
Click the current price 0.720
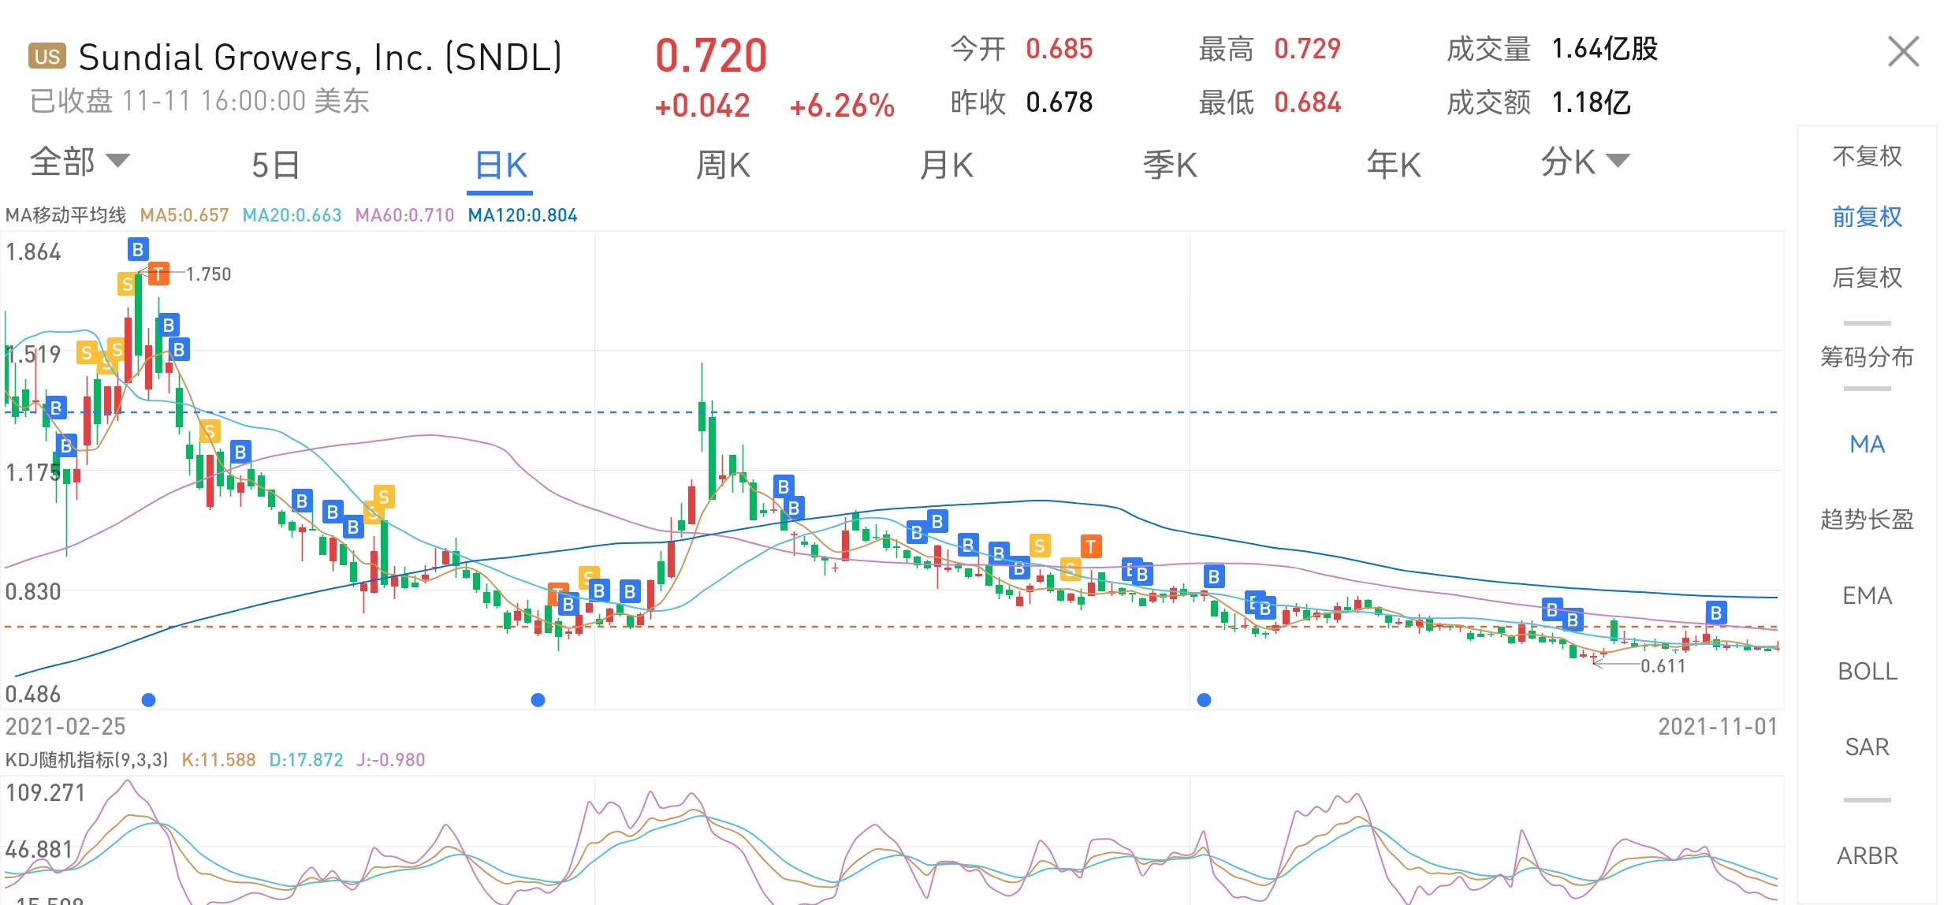711,55
